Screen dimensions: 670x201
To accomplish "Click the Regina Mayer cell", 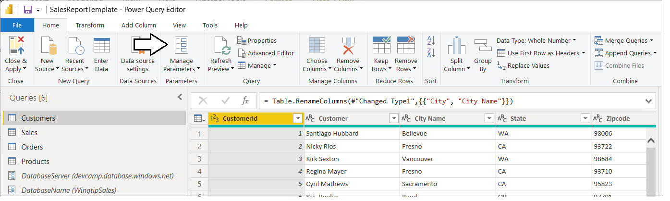I will tap(352, 171).
